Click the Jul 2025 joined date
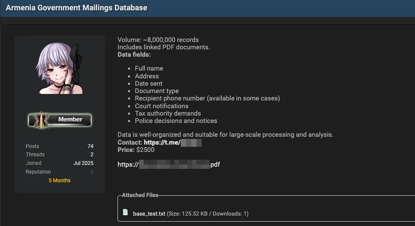This screenshot has height=226, width=415. (83, 163)
